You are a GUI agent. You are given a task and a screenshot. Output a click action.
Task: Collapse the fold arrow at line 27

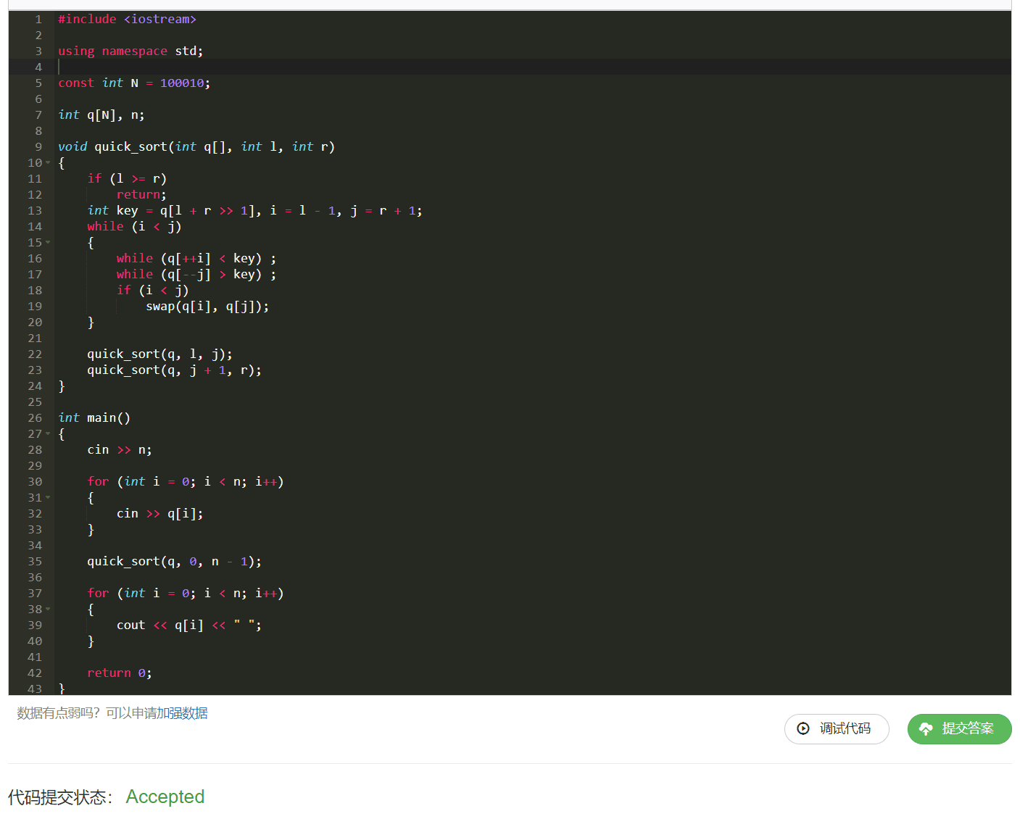[49, 433]
